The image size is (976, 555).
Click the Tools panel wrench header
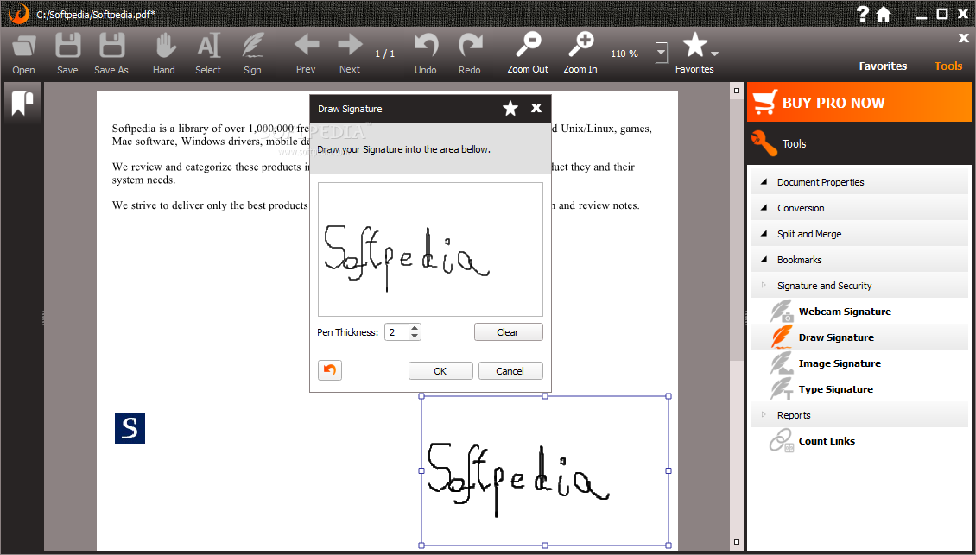(x=859, y=144)
